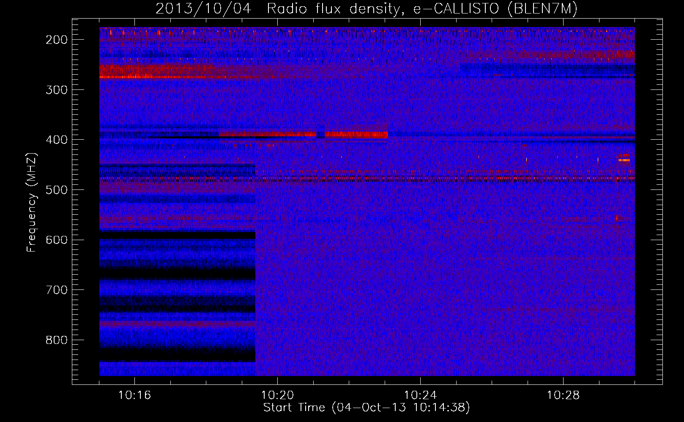684x422 pixels.
Task: Click the 'Start Time (04-Oct-13 10:14:38)' label
Action: pos(367,408)
